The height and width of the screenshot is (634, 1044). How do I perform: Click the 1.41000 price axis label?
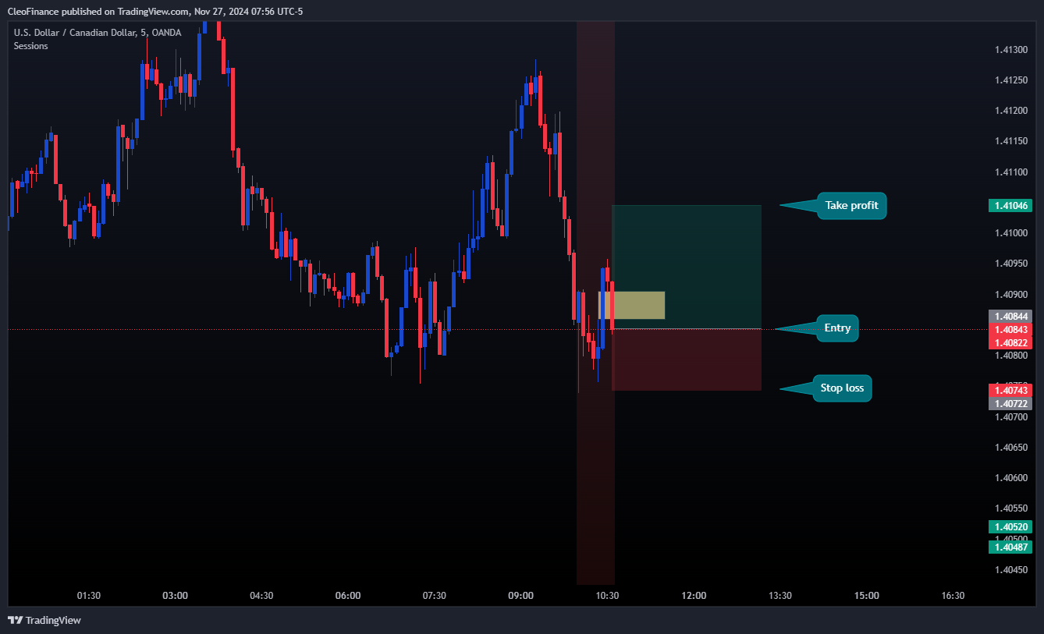tap(1010, 233)
